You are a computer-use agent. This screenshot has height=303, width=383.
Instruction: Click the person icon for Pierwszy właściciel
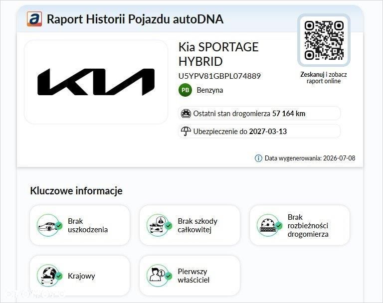[159, 276]
